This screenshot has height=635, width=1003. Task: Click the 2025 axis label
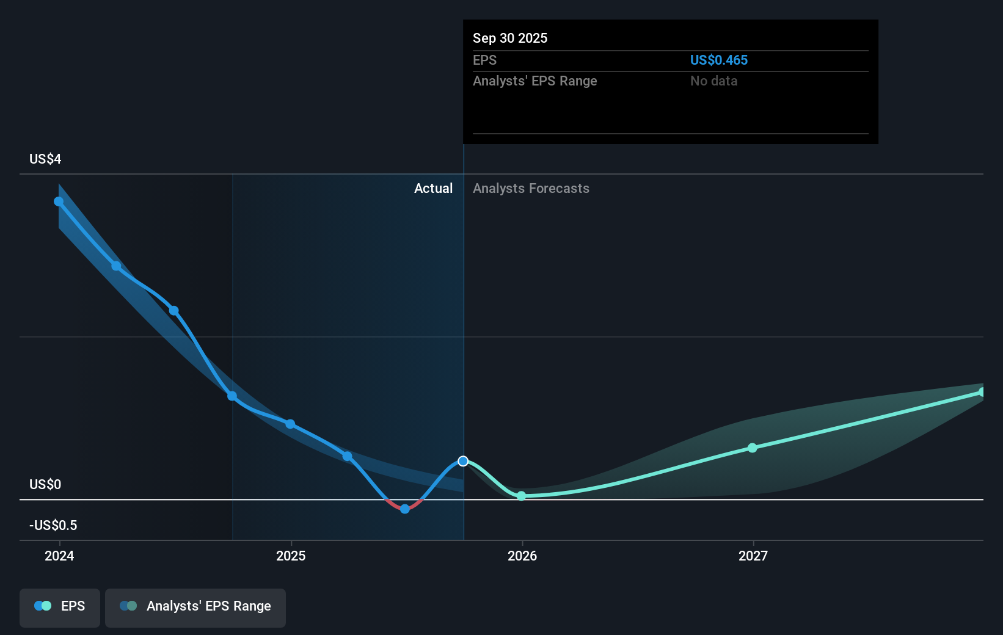click(x=291, y=556)
